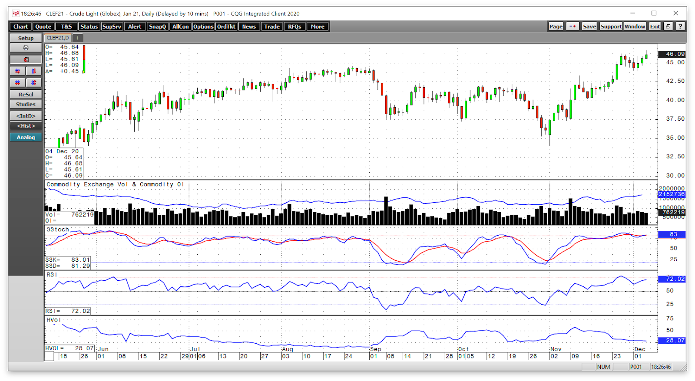This screenshot has height=381, width=695.
Task: Click the minus-plus page navigation icon
Action: click(x=573, y=26)
